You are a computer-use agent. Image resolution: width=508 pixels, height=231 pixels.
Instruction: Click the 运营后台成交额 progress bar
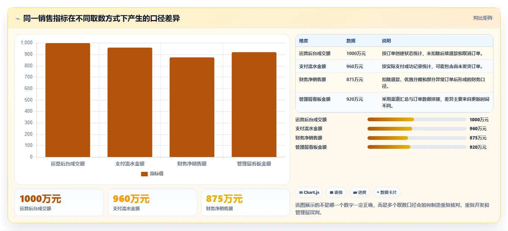(x=417, y=119)
